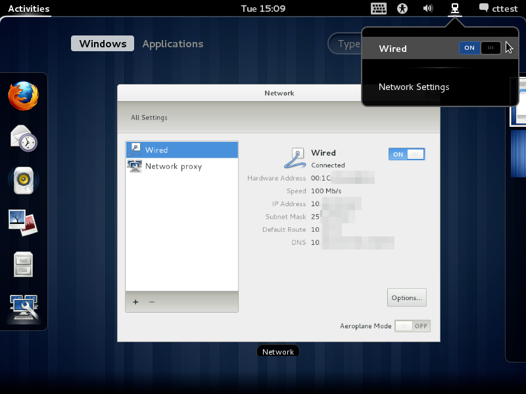Click the Subnet Mask label

(x=286, y=217)
